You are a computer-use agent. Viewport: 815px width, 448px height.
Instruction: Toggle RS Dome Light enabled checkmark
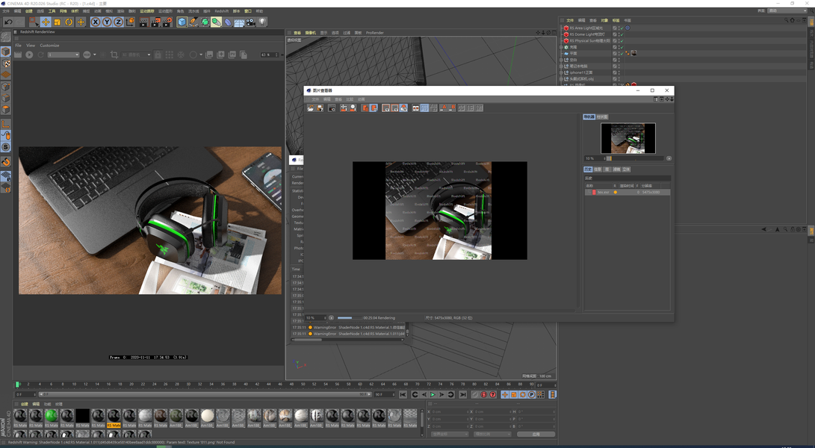coord(621,34)
